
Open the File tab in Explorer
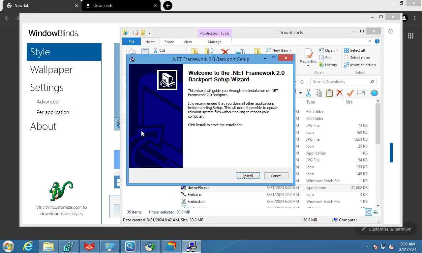[x=132, y=42]
